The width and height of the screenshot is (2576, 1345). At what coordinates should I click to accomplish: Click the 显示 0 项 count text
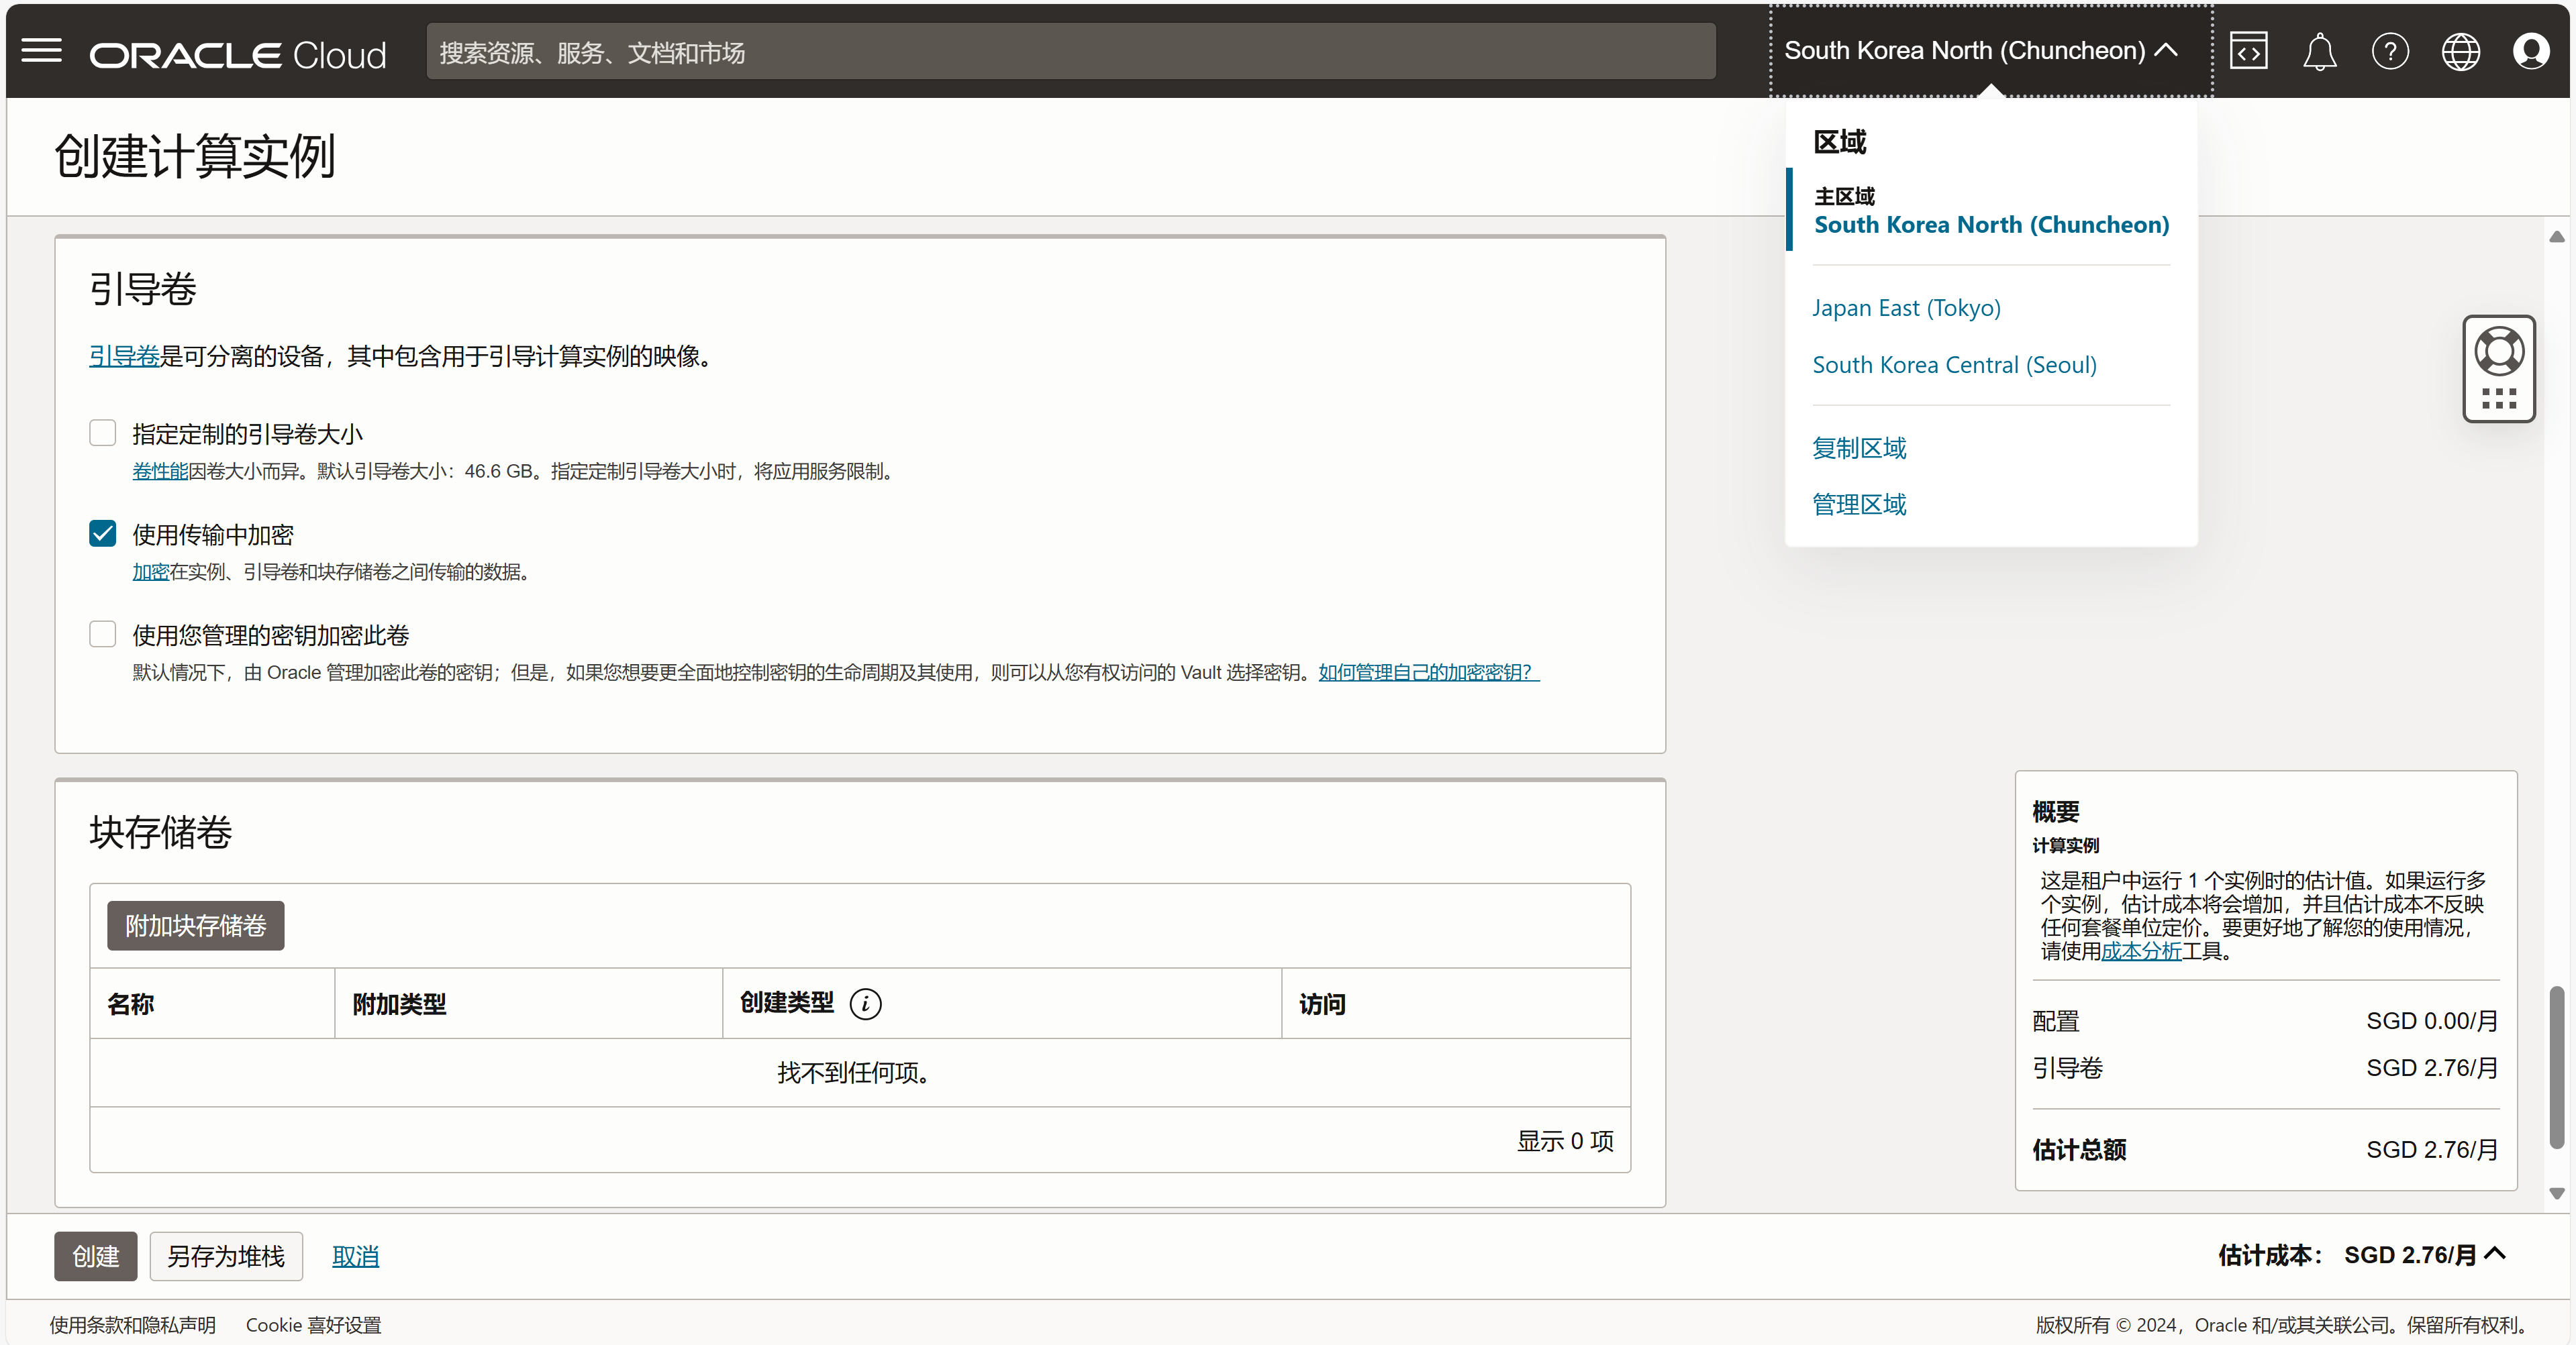coord(1565,1141)
